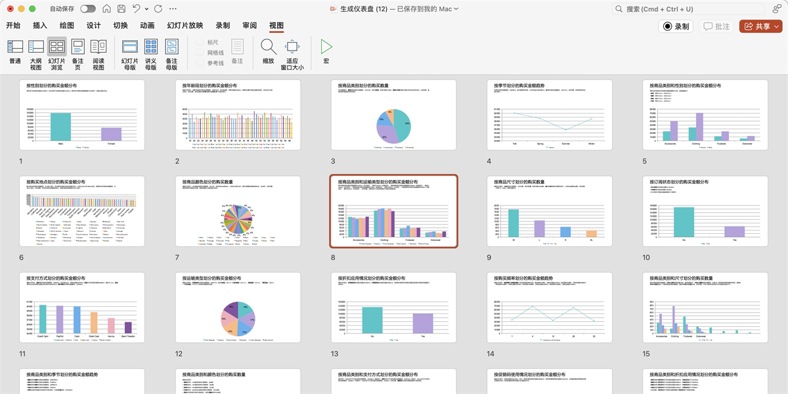Enable the 网格线 gridlines checkbox
The width and height of the screenshot is (788, 394).
[x=200, y=53]
